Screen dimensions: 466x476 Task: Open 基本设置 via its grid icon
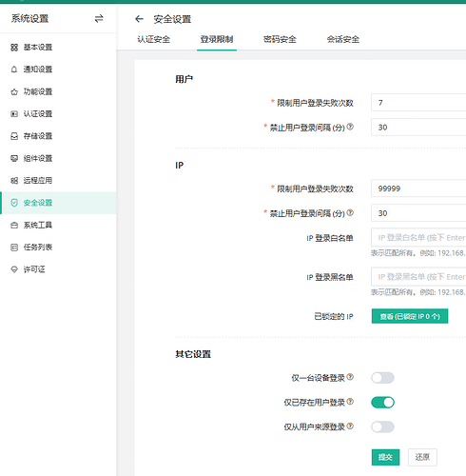click(14, 48)
